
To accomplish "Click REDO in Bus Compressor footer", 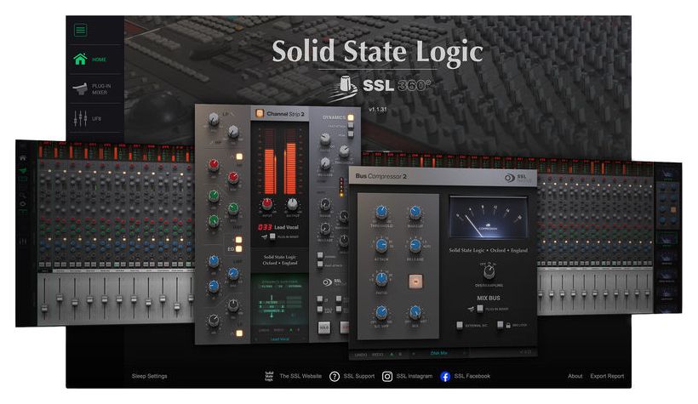I will (377, 355).
